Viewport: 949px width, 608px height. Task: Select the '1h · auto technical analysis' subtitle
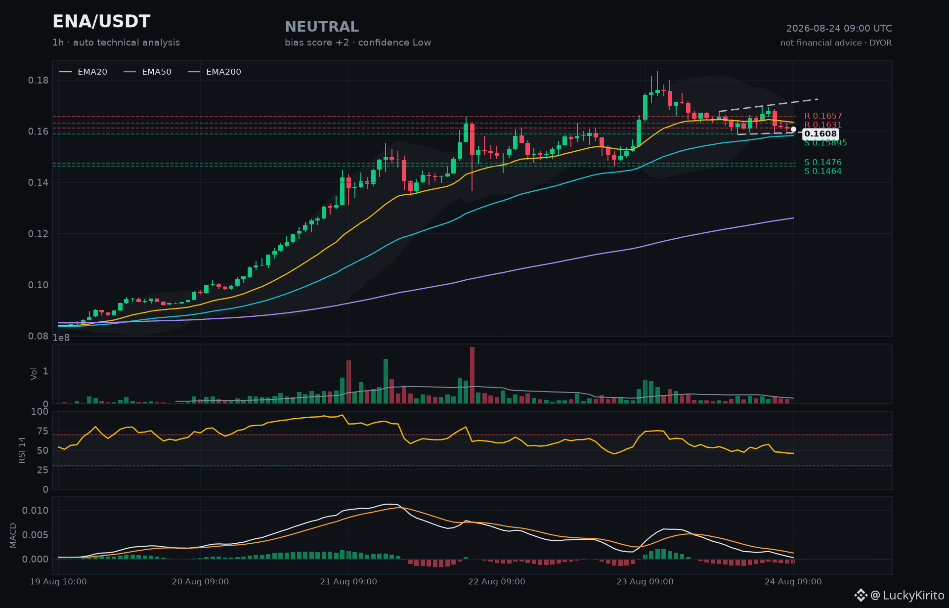pyautogui.click(x=116, y=43)
